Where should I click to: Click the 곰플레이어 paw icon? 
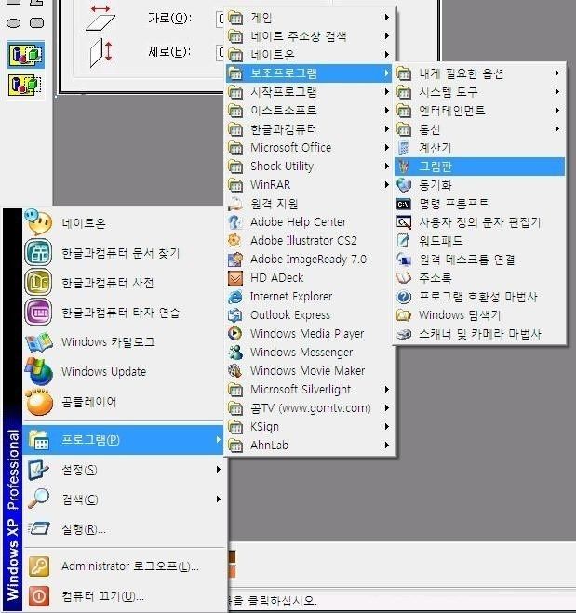39,402
